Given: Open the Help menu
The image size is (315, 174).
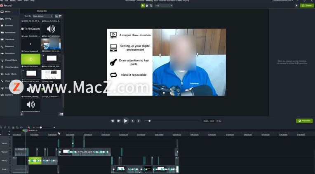Looking at the screenshot, I should tap(33, 1).
